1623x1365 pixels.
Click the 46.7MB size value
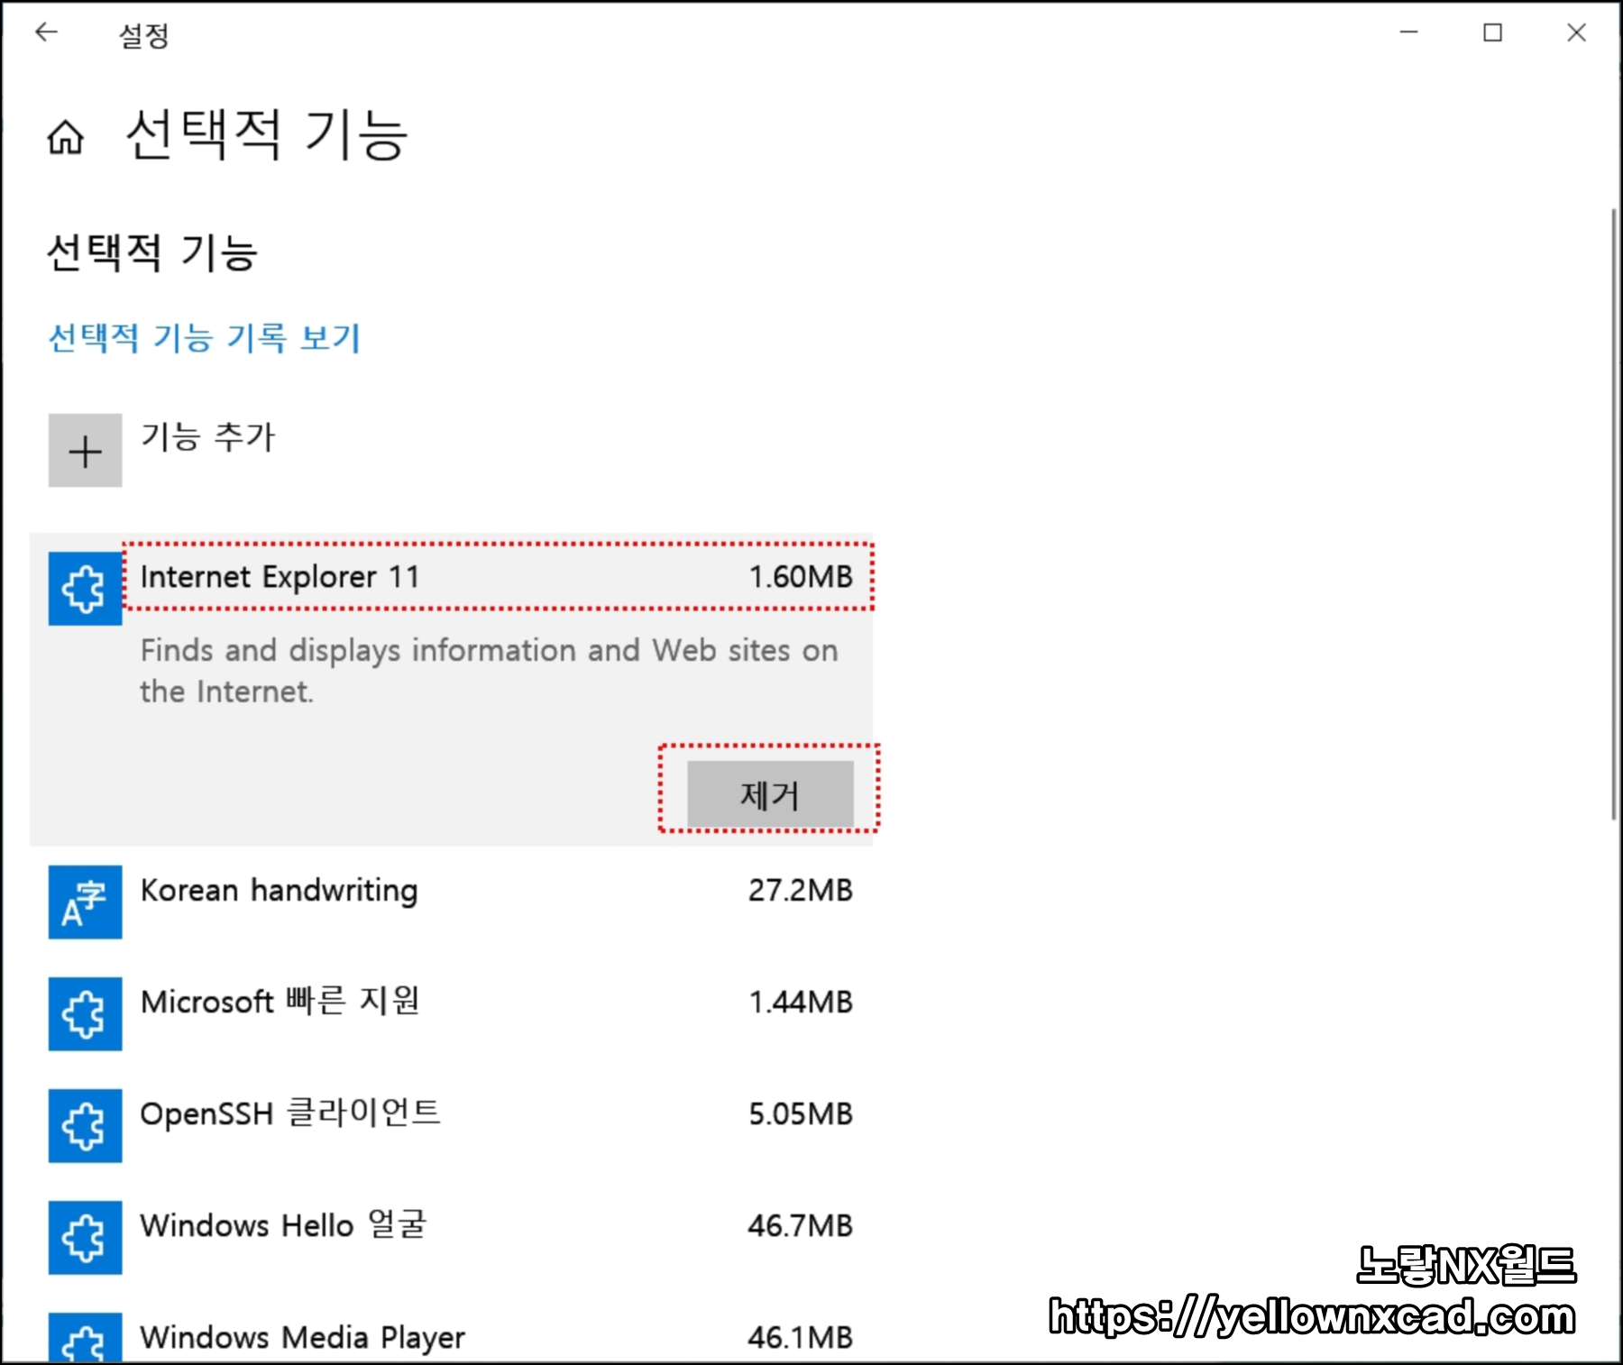(x=801, y=1226)
